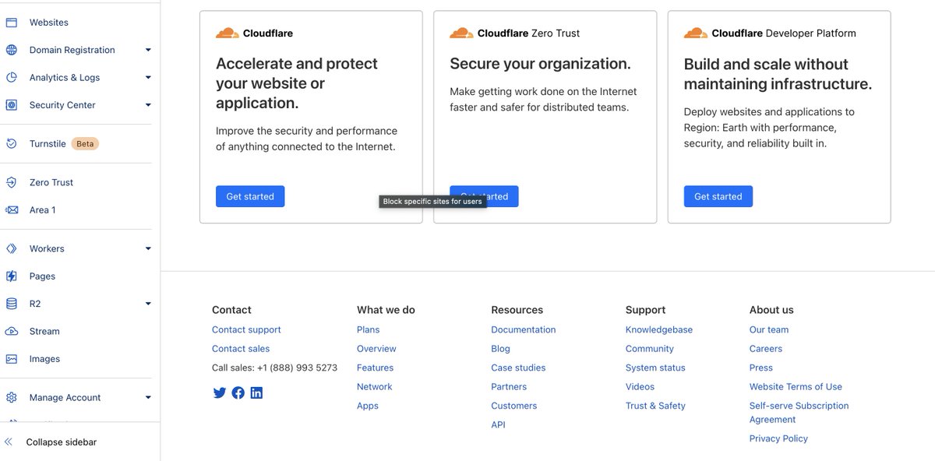Screen dimensions: 935x461
Task: Expand the R2 dropdown arrow
Action: point(148,304)
